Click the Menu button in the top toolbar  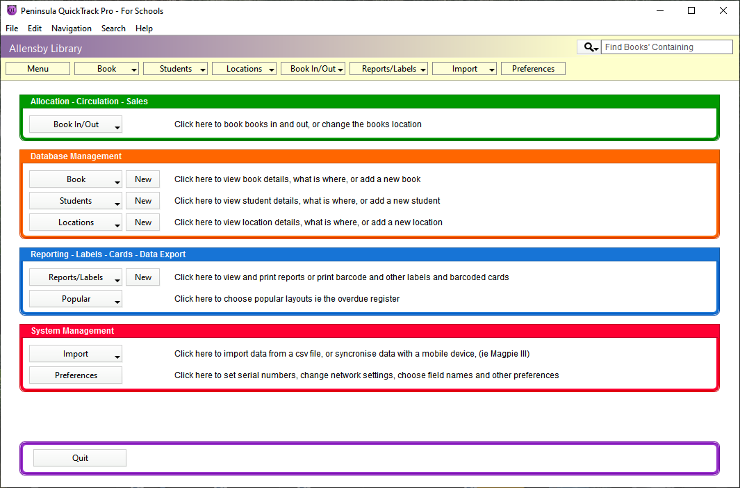click(38, 69)
